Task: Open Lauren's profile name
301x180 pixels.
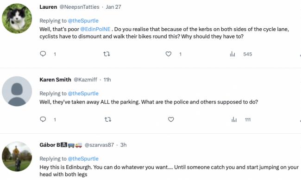Action: 48,7
